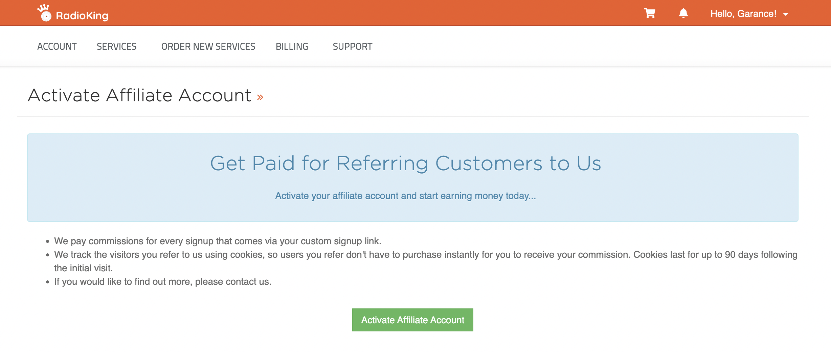This screenshot has width=831, height=352.
Task: Open the Hello, Garance! user menu
Action: tap(749, 14)
